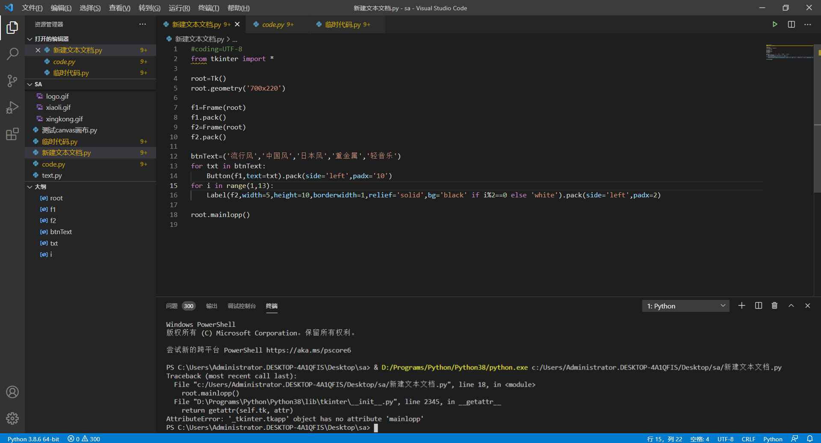Viewport: 821px width, 443px height.
Task: Jump to f2 symbol in outline
Action: [x=90, y=220]
